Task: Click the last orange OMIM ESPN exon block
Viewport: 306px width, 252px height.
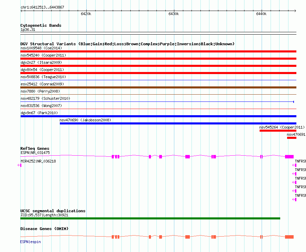Action: 289,237
